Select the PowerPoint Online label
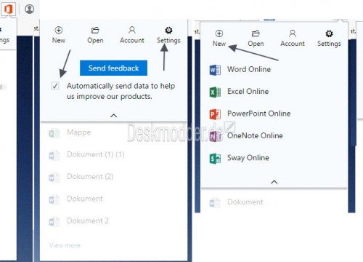The width and height of the screenshot is (363, 262). [258, 114]
